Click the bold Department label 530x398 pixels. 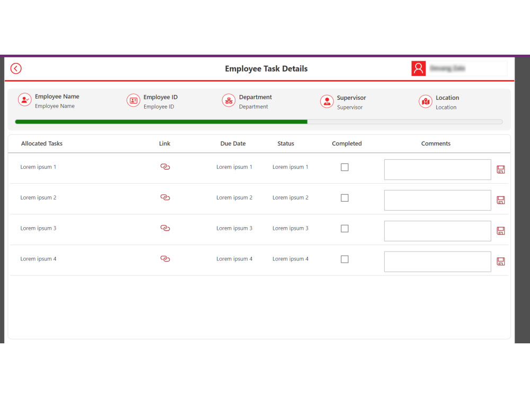[255, 97]
